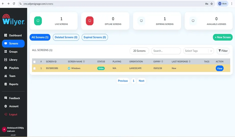Go back with browser back arrow

click(3, 4)
